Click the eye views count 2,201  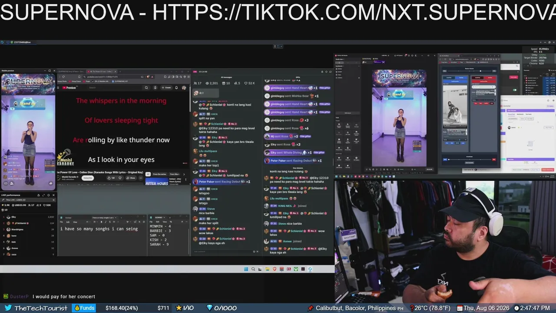pyautogui.click(x=211, y=83)
